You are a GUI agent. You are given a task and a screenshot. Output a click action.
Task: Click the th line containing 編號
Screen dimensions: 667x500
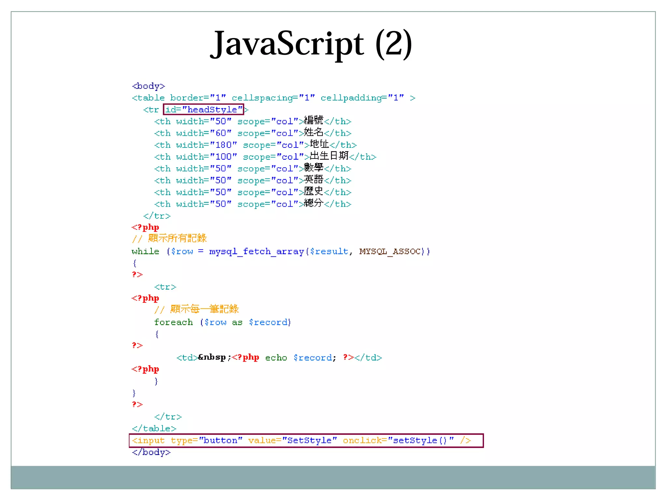[253, 121]
